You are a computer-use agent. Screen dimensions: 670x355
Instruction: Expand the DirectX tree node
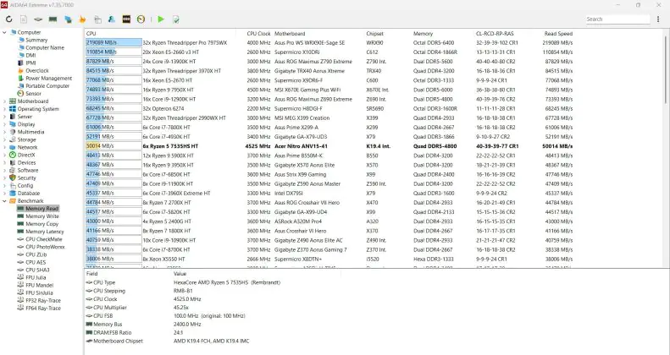(x=4, y=156)
